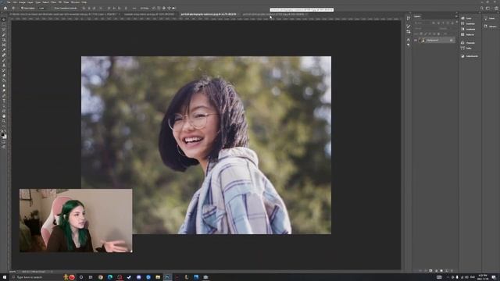Viewport: 500px width, 281px height.
Task: Select the Horizontal Type tool
Action: coord(4,101)
